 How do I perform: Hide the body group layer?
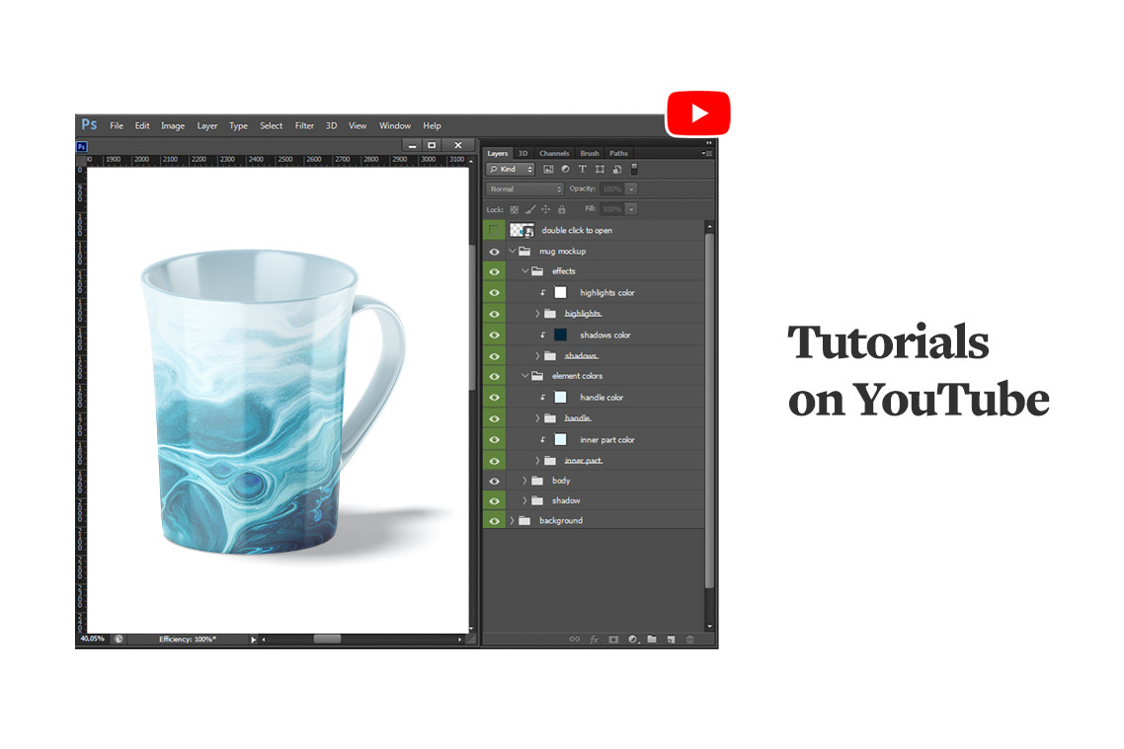(494, 481)
